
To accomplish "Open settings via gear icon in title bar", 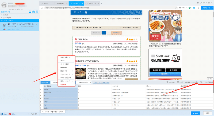I will pyautogui.click(x=204, y=3).
